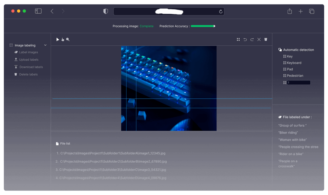Viewport: 328px width, 195px height.
Task: Open the grid view icon
Action: coord(238,39)
